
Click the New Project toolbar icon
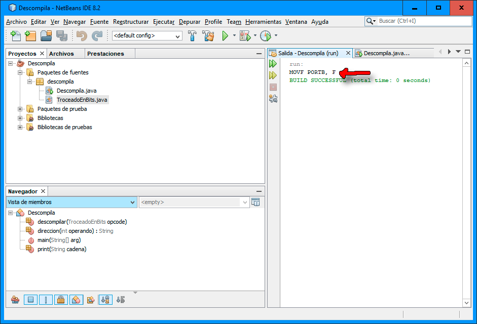click(x=30, y=36)
